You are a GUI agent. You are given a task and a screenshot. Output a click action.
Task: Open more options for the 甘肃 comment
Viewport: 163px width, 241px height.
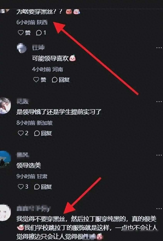[x=159, y=155]
